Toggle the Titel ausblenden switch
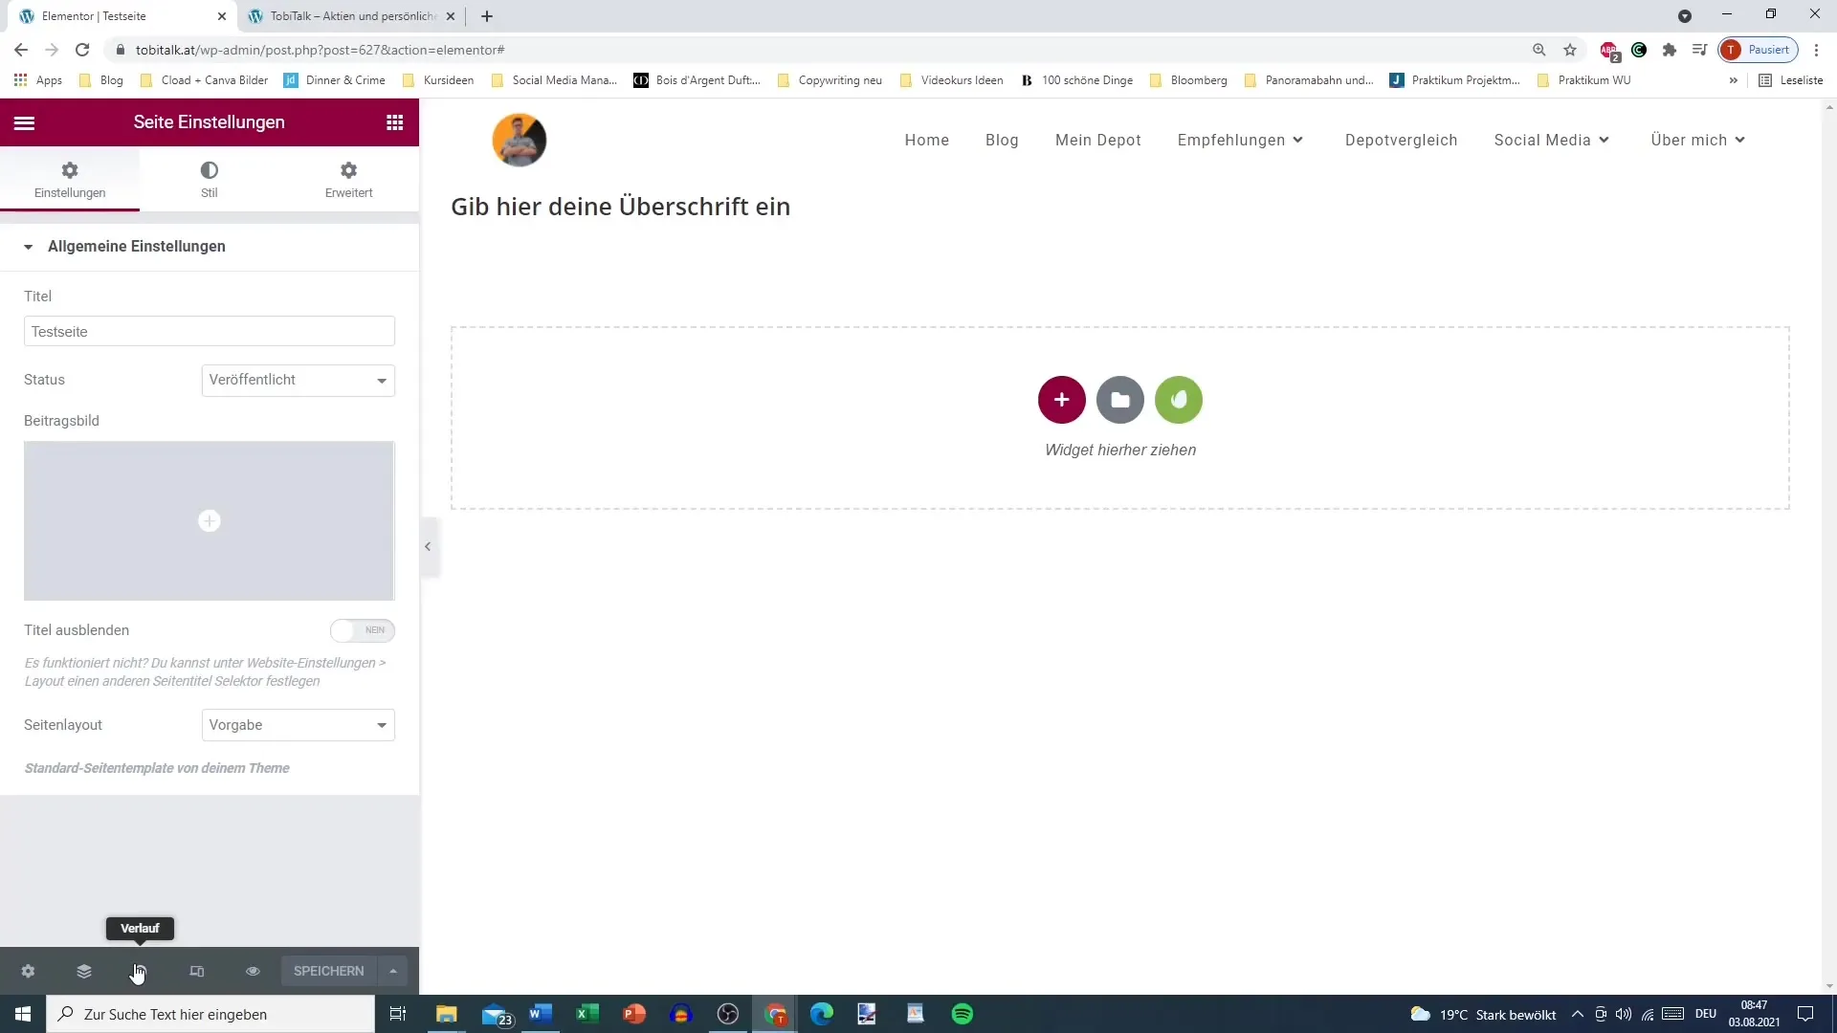 [363, 630]
